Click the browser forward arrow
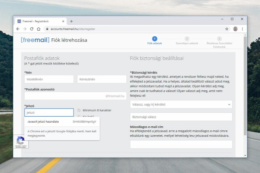 [25, 29]
